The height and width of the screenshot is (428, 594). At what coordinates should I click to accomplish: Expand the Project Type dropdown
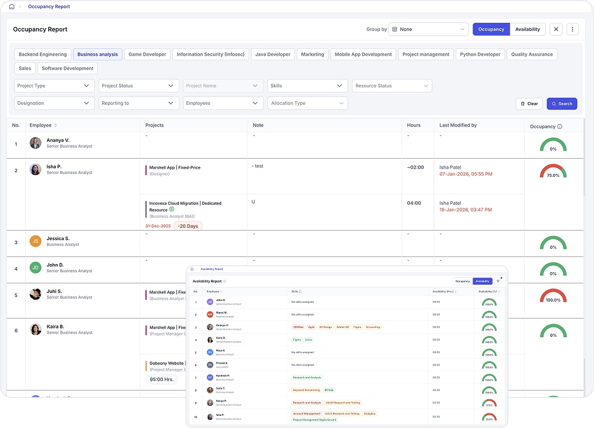(54, 86)
